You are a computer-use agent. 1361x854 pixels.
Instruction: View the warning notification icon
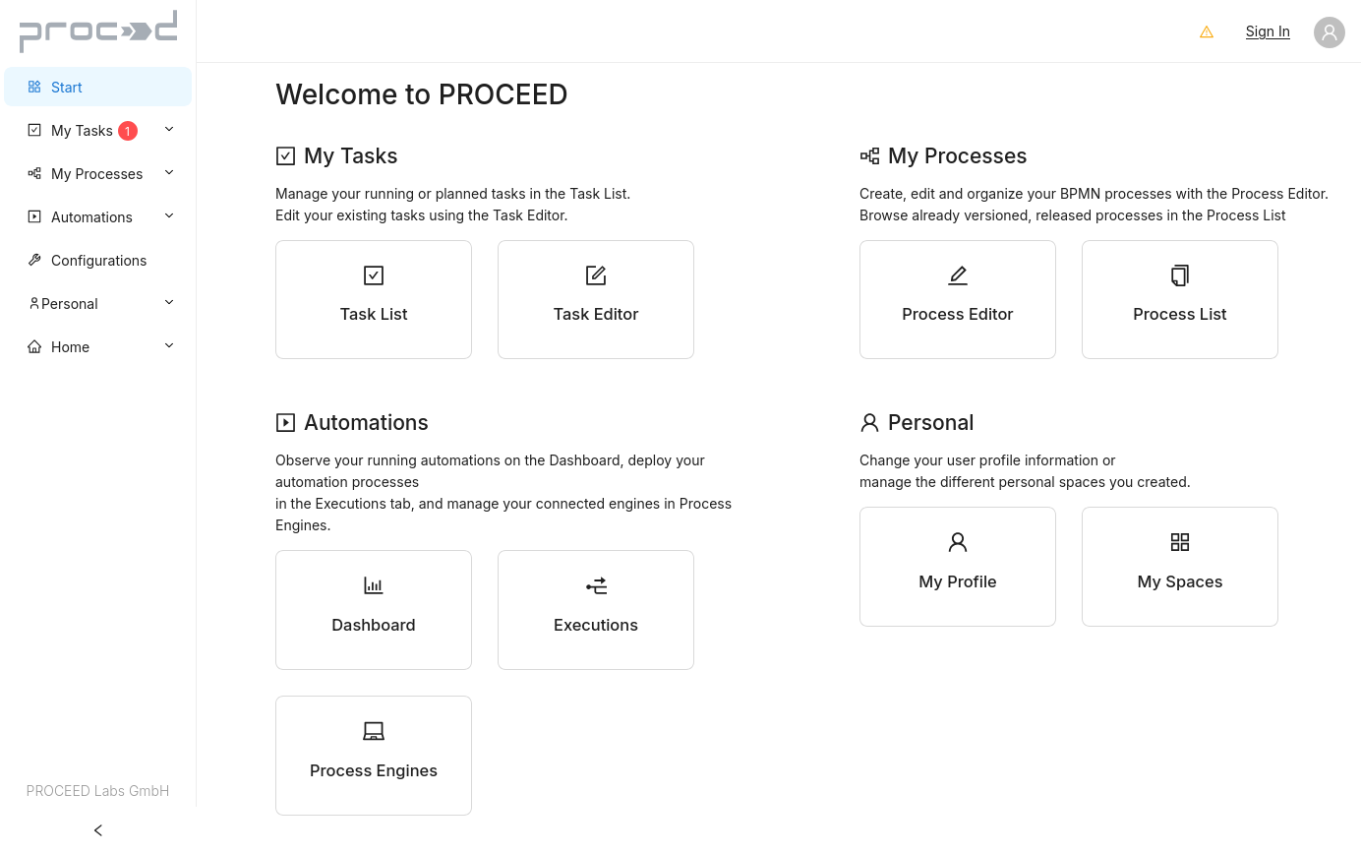pos(1207,31)
